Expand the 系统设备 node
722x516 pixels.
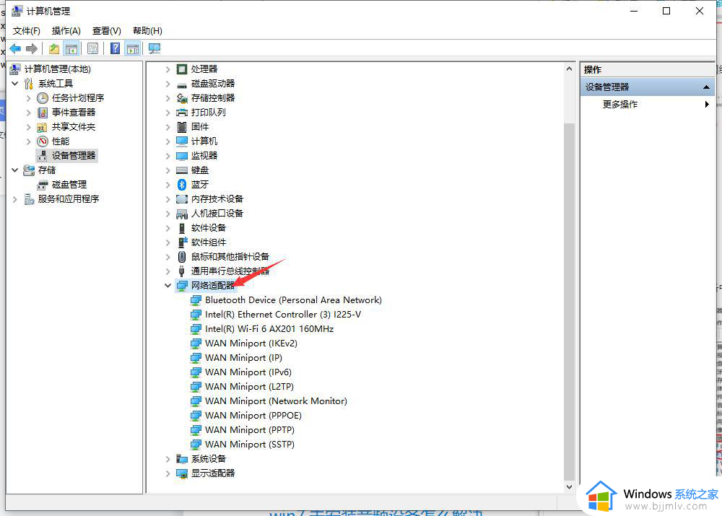(x=168, y=459)
